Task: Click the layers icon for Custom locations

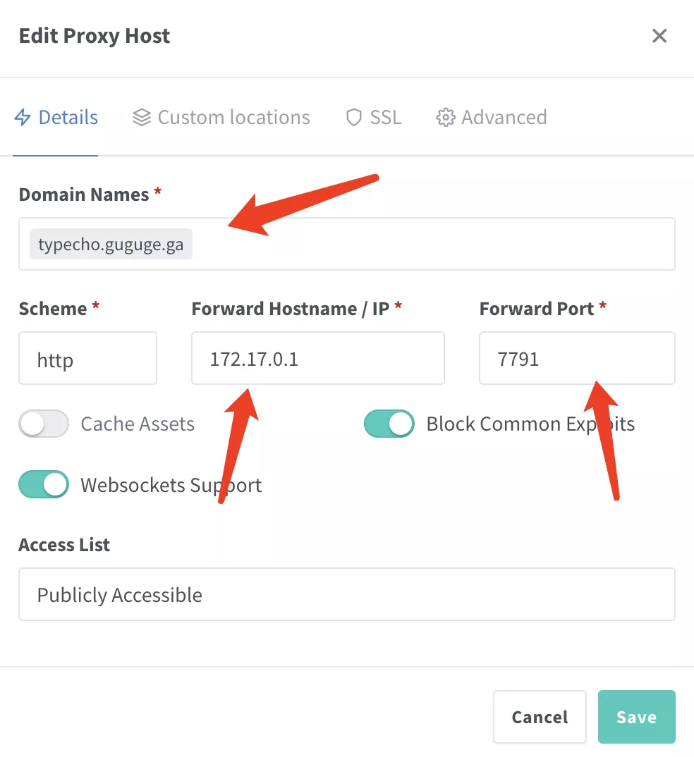Action: click(x=142, y=118)
